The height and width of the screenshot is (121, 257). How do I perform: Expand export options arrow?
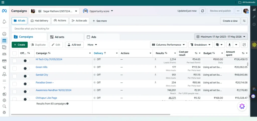point(236,45)
